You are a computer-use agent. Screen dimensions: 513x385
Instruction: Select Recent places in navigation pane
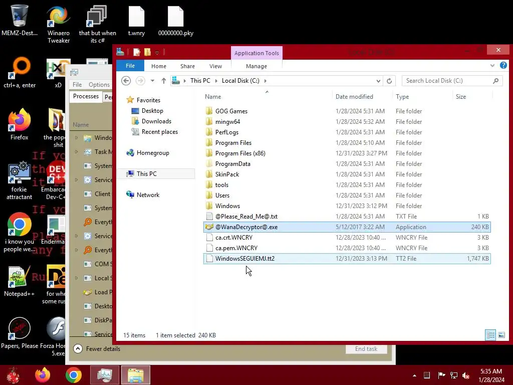pyautogui.click(x=154, y=132)
